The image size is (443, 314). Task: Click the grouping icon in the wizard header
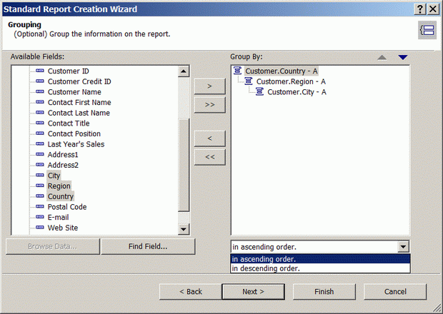427,29
